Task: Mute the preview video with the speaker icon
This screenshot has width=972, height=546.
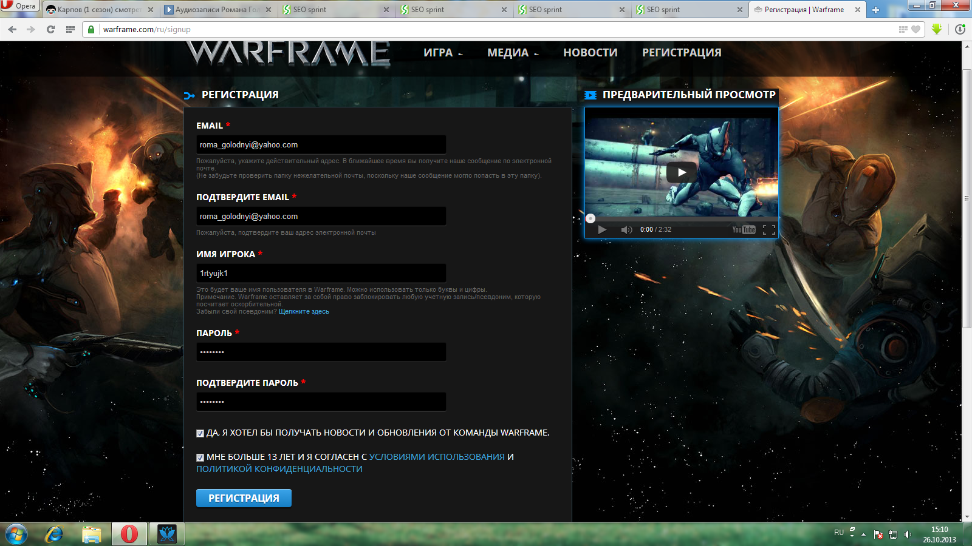Action: coord(626,230)
